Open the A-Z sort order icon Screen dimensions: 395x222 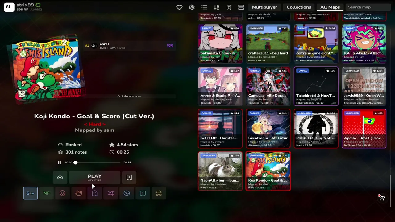[216, 7]
